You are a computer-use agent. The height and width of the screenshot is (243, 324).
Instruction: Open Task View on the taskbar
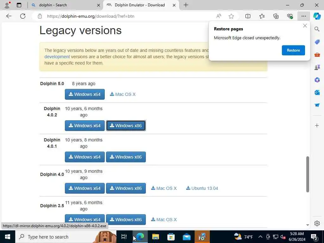click(x=124, y=237)
